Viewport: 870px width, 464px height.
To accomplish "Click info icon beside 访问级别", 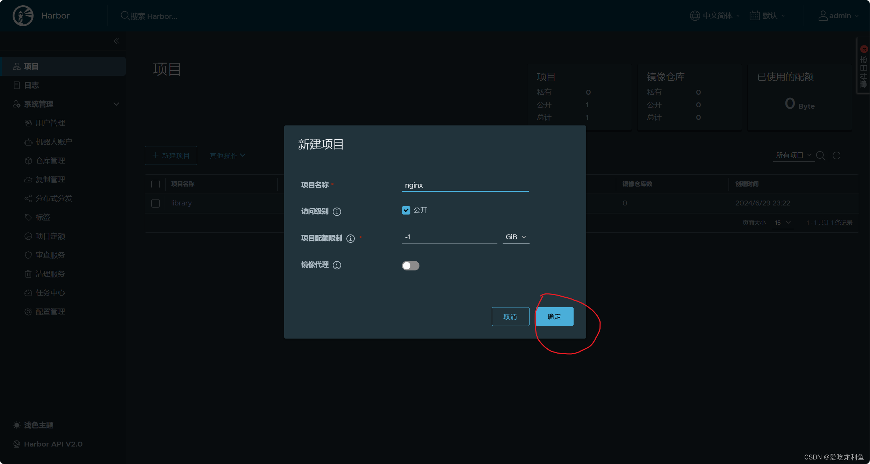I will pos(337,211).
